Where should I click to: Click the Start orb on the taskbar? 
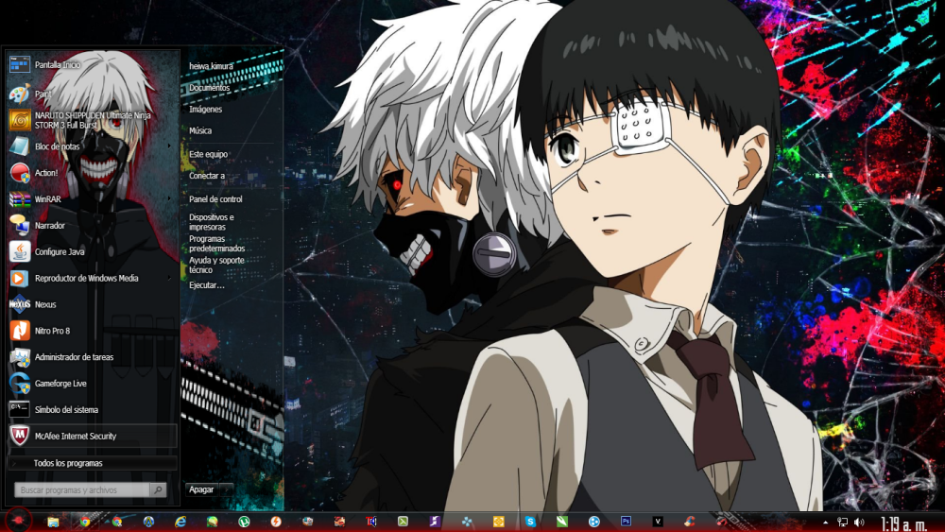[19, 520]
